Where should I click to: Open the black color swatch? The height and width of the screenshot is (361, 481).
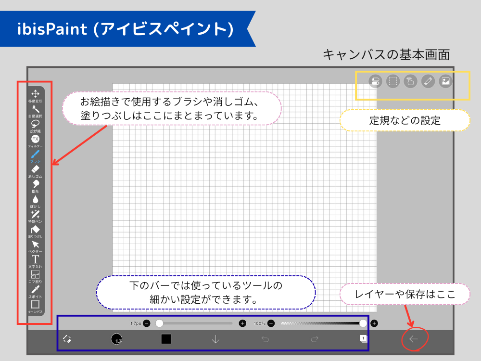coord(166,339)
